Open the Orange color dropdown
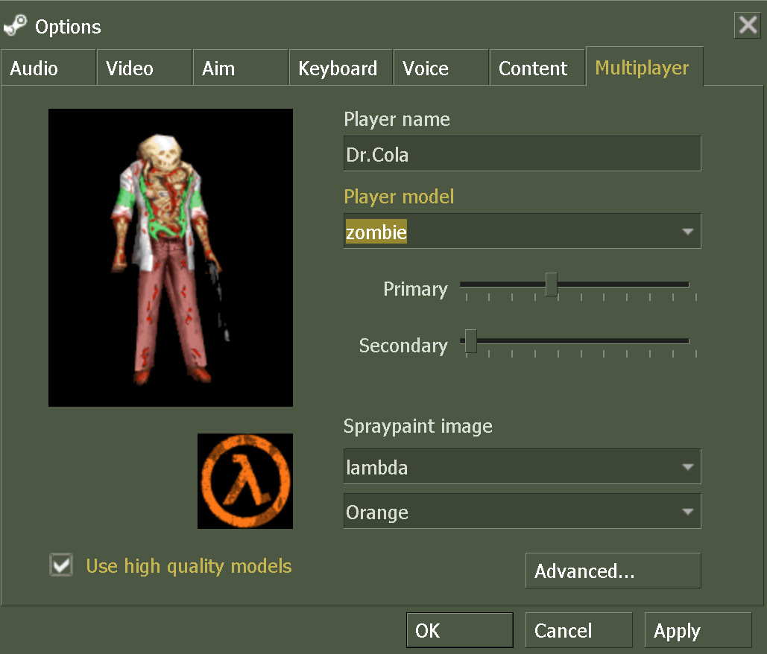 522,511
